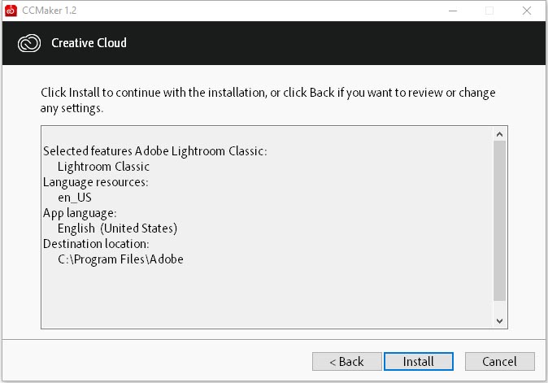Viewport: 548px width, 383px height.
Task: Click the CCMaker app icon in title bar
Action: [11, 11]
